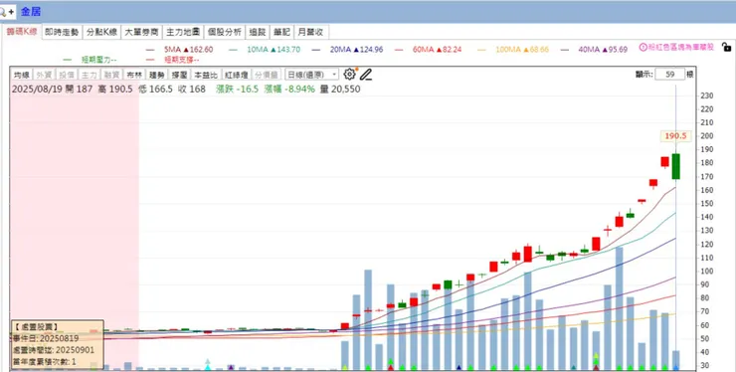Click the tall green latest candlestick
736x372 pixels.
point(676,165)
